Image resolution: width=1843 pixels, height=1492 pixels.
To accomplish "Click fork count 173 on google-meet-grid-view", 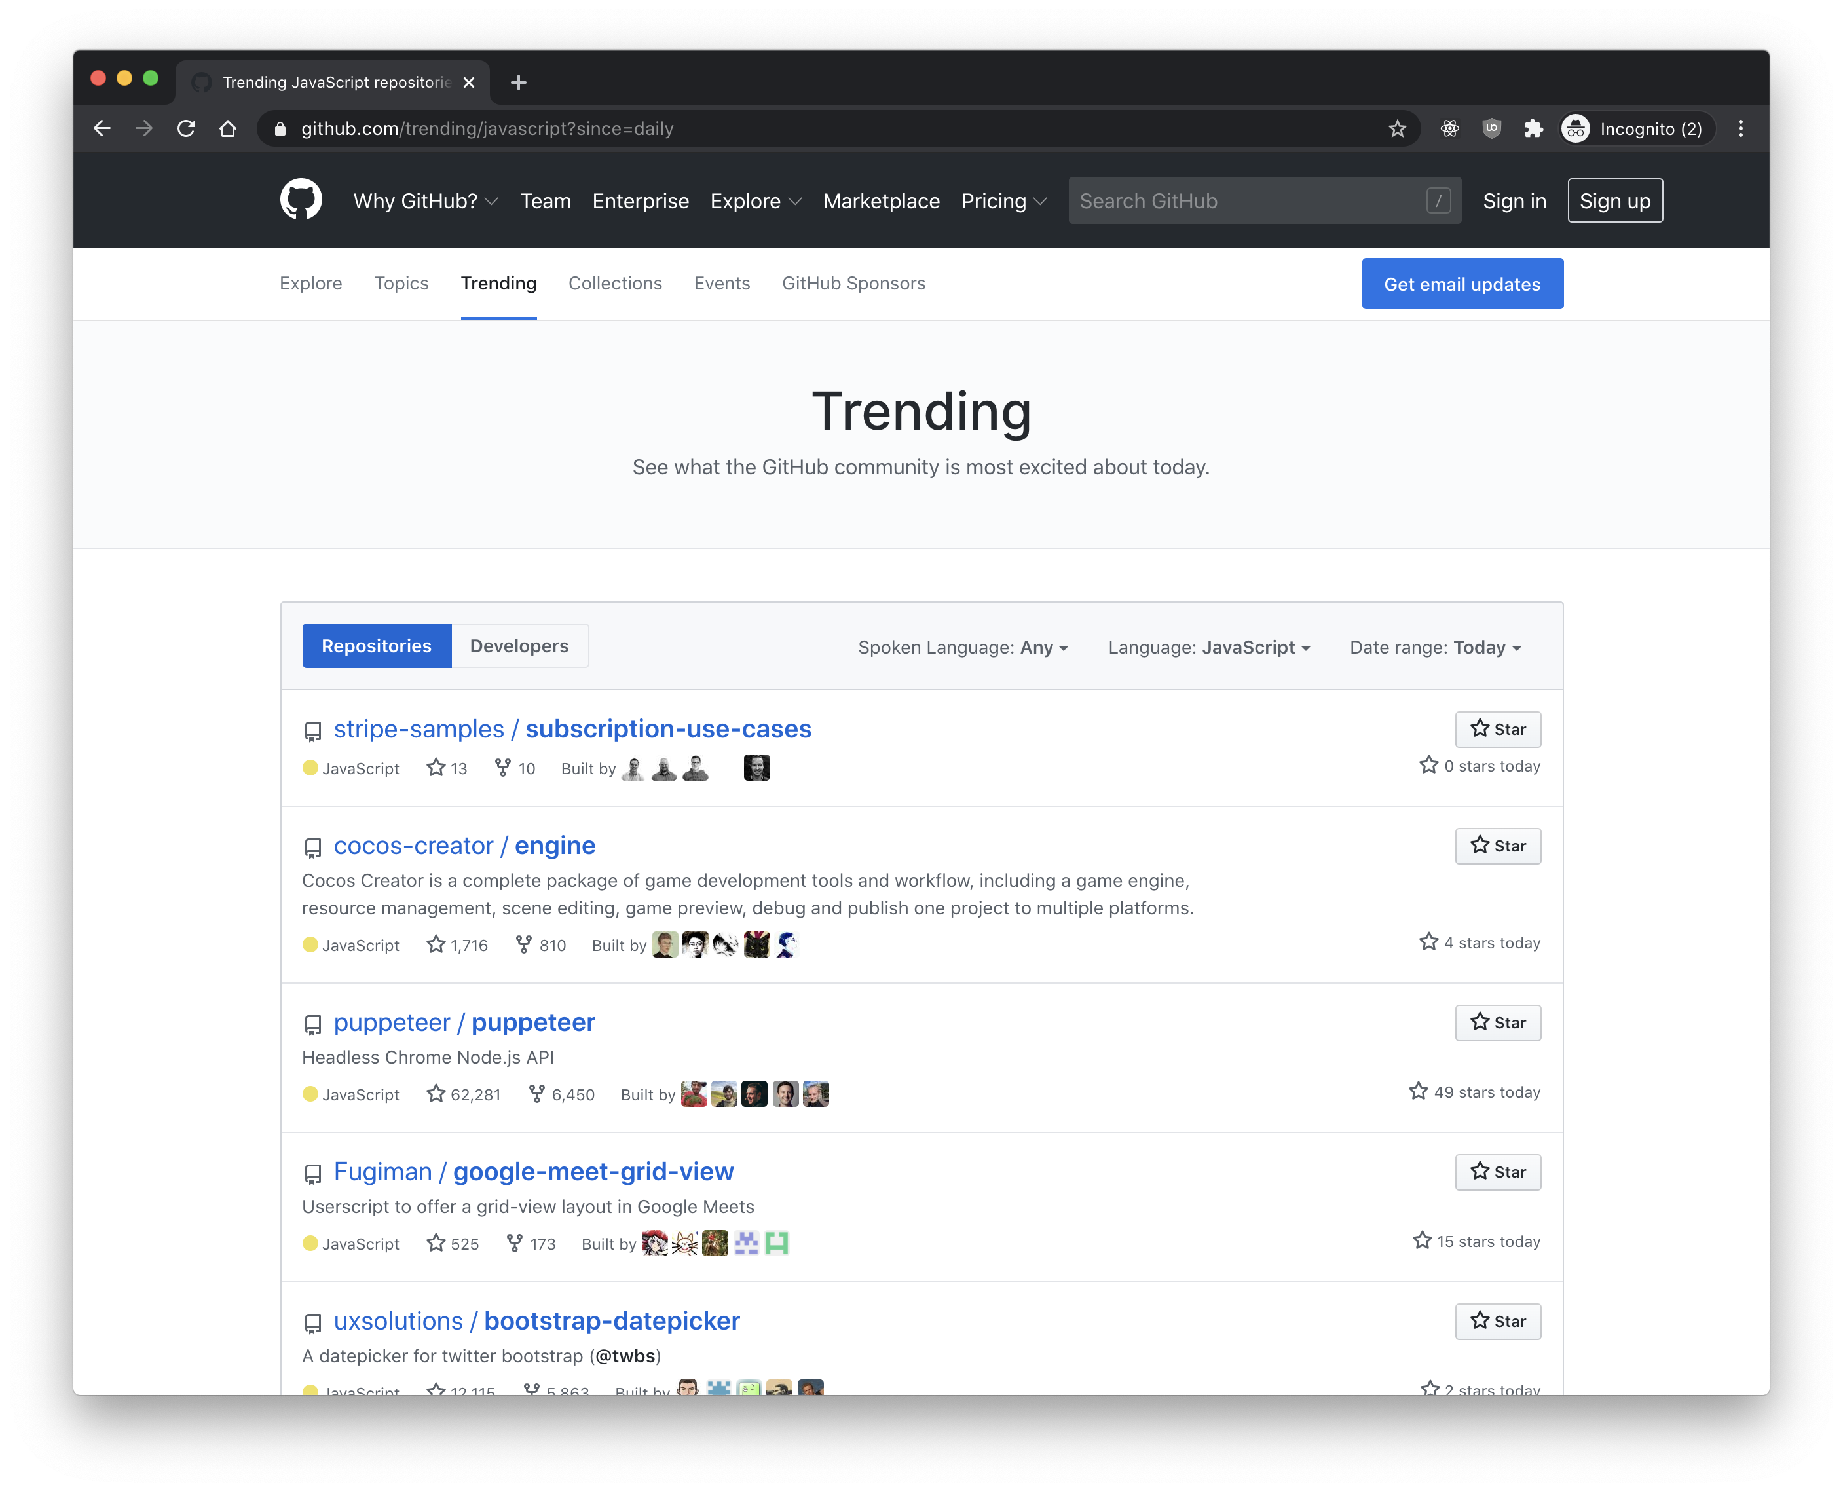I will (x=531, y=1244).
